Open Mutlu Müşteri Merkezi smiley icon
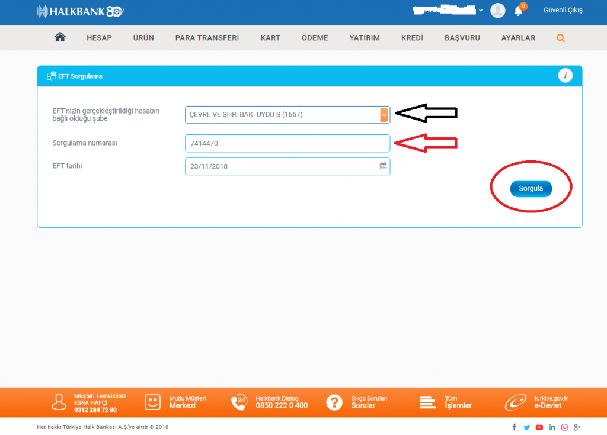 click(152, 402)
